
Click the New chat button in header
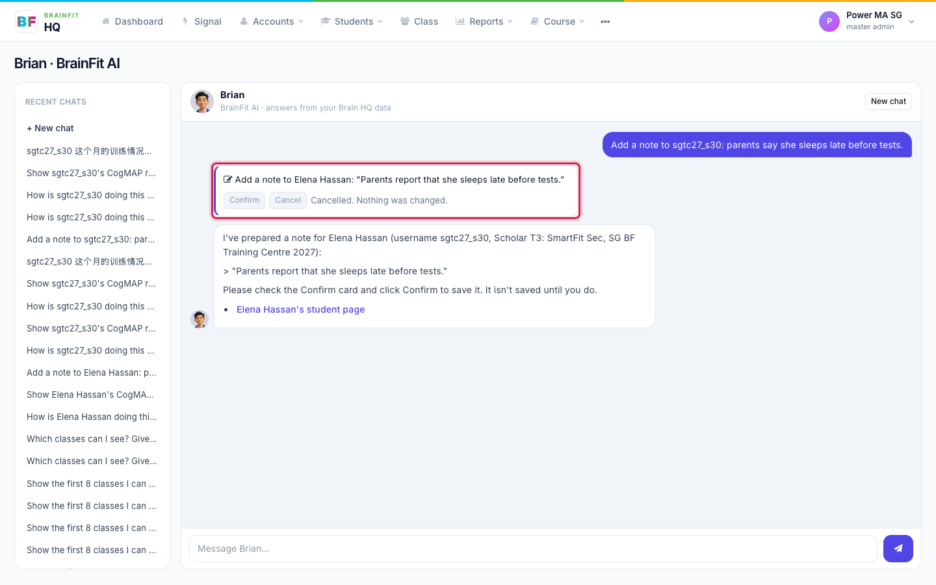(x=889, y=101)
